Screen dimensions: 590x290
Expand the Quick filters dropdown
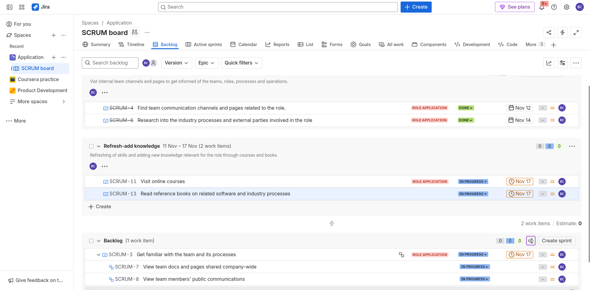[241, 63]
